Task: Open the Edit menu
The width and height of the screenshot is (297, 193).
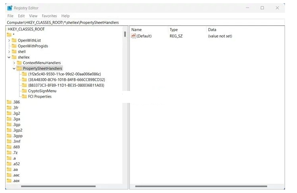Action: (21, 16)
